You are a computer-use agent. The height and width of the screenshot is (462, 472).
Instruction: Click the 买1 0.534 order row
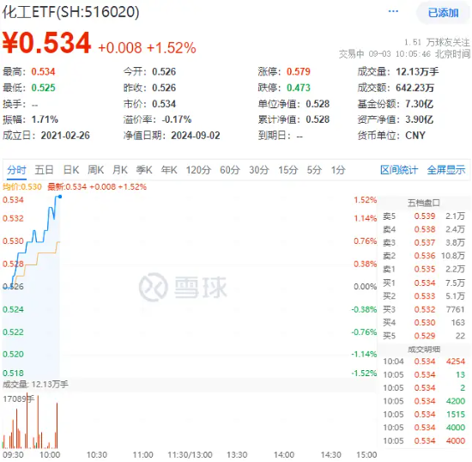point(424,283)
